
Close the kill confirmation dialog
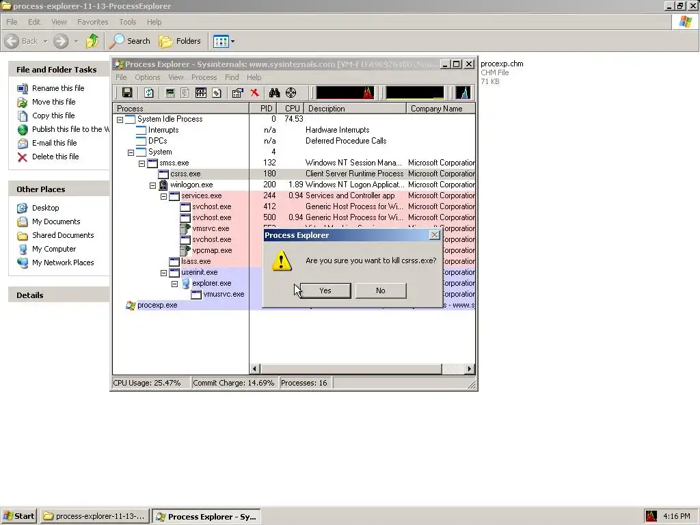coord(434,235)
